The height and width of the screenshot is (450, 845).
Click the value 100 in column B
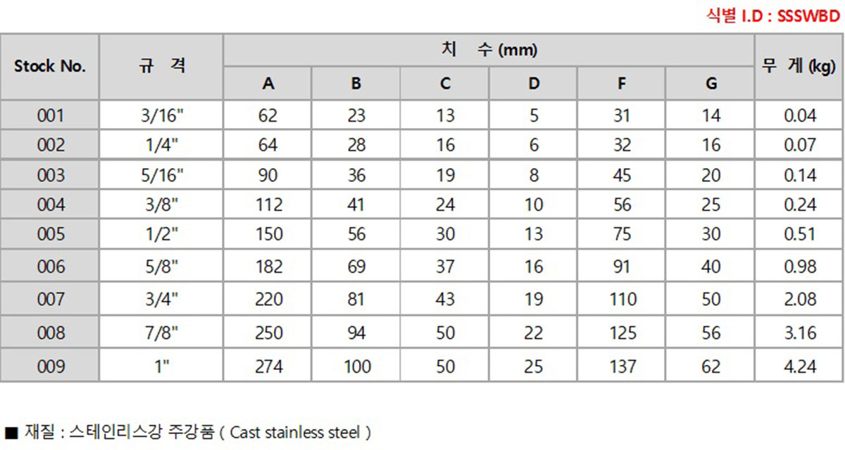356,366
